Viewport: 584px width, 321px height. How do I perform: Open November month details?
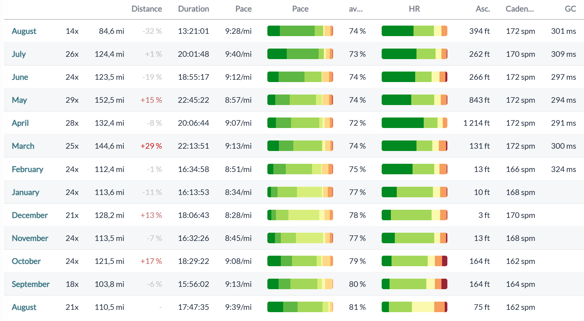[x=30, y=238]
